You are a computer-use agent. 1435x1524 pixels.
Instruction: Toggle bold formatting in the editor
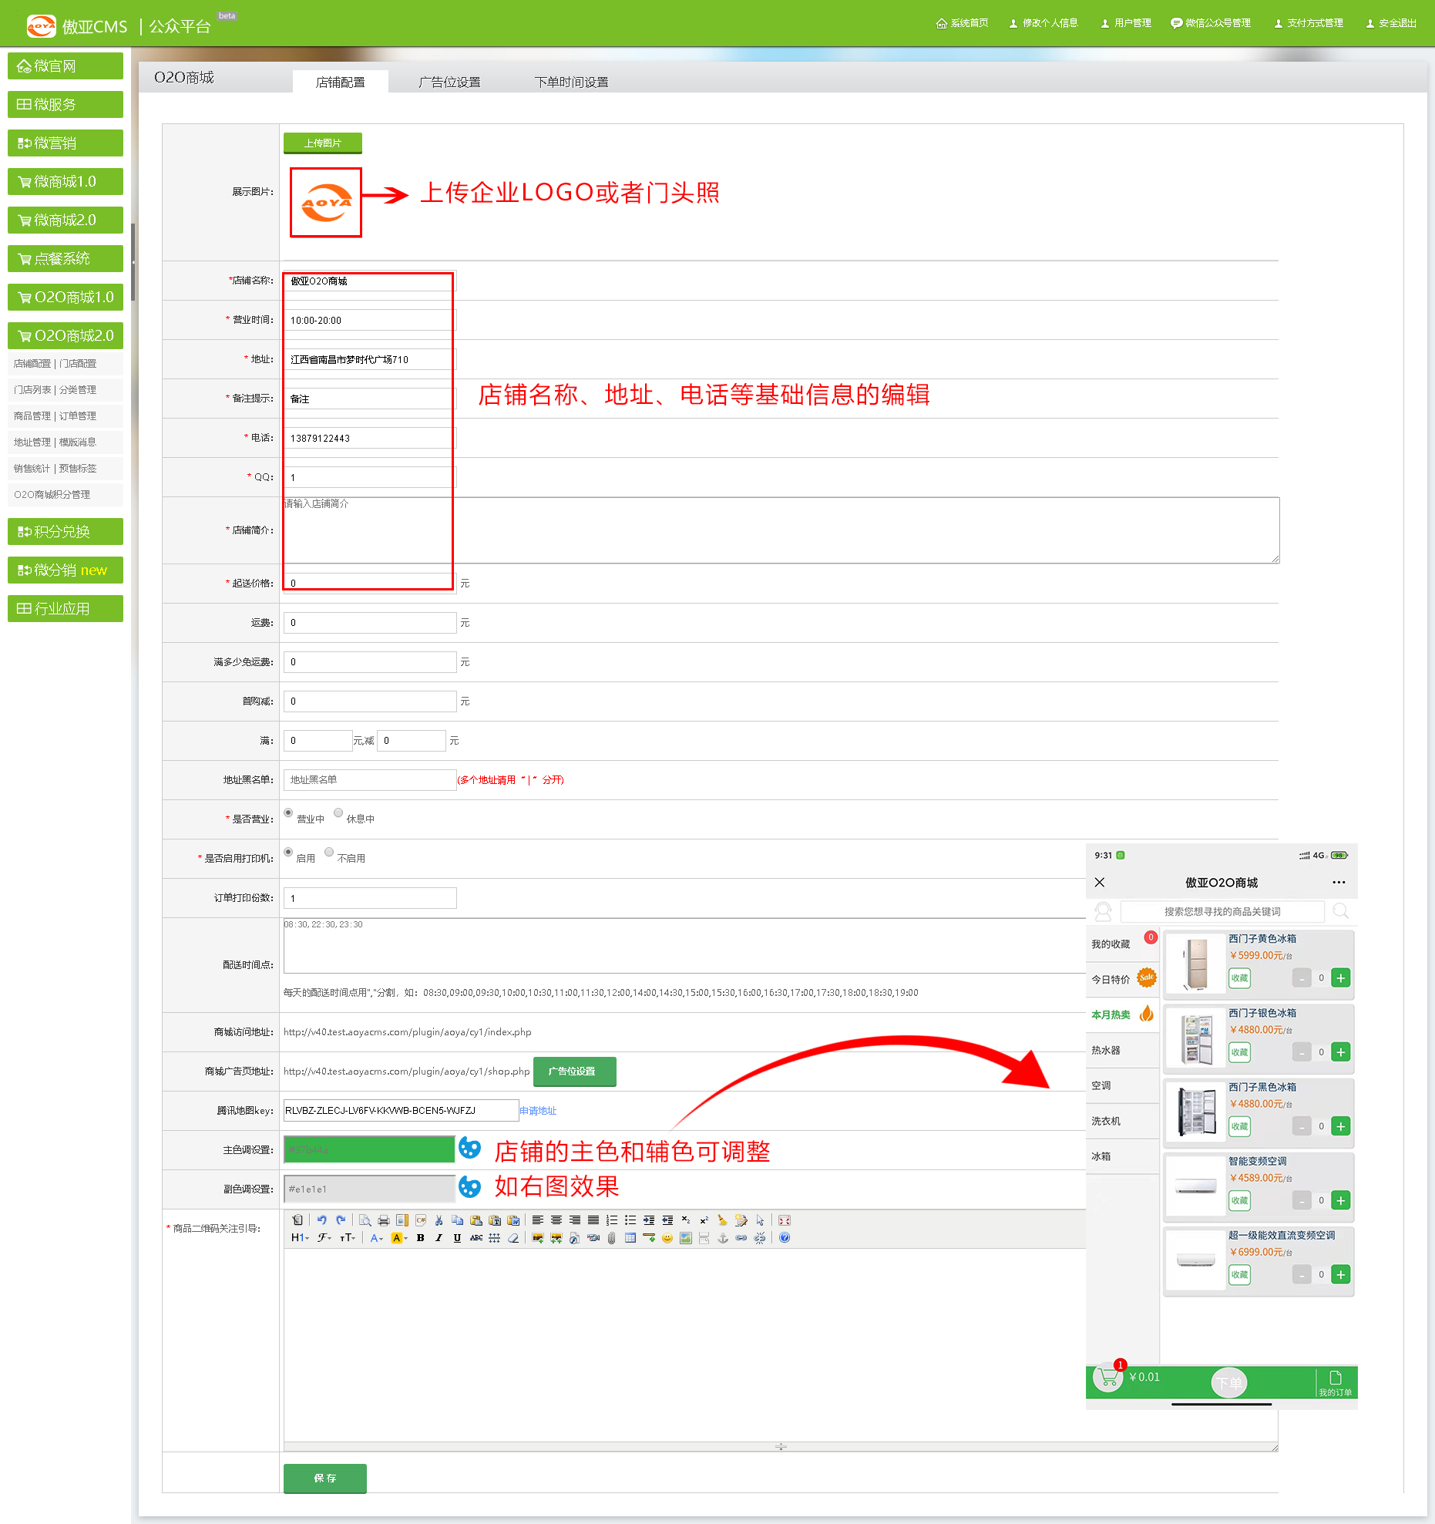[420, 1238]
